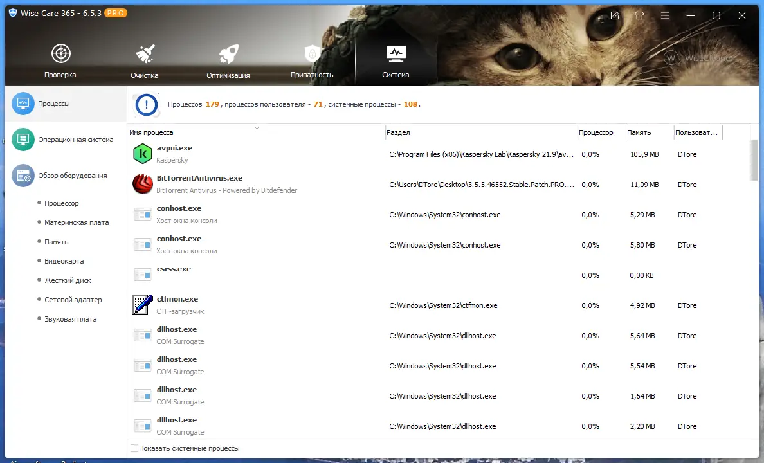Click memory value 0,00 KB
This screenshot has height=463, width=764.
pos(641,275)
